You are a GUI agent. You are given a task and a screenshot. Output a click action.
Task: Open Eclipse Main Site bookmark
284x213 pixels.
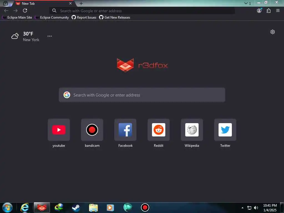point(17,17)
